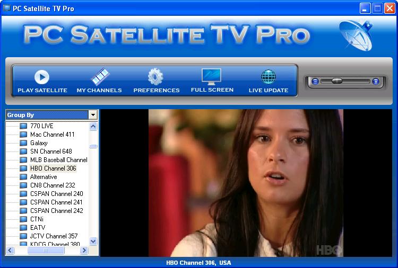Click the HBO video playback area

pyautogui.click(x=246, y=183)
